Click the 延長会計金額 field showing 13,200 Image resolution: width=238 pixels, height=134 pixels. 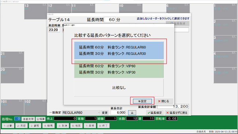[x=173, y=107]
